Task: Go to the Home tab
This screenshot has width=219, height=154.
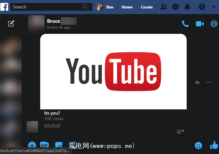Action: pos(127,7)
